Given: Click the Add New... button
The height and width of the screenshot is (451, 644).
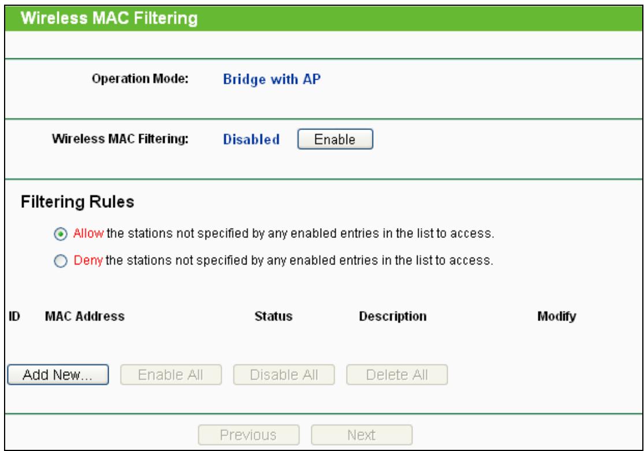Looking at the screenshot, I should (58, 374).
